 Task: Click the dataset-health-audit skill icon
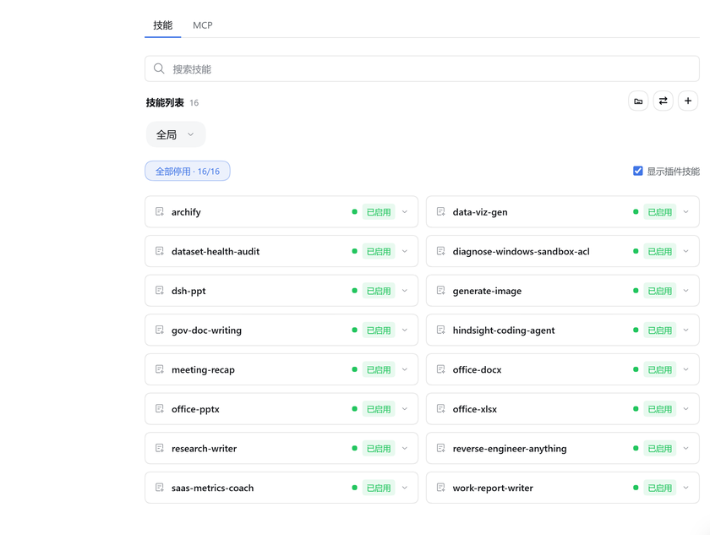pos(160,251)
